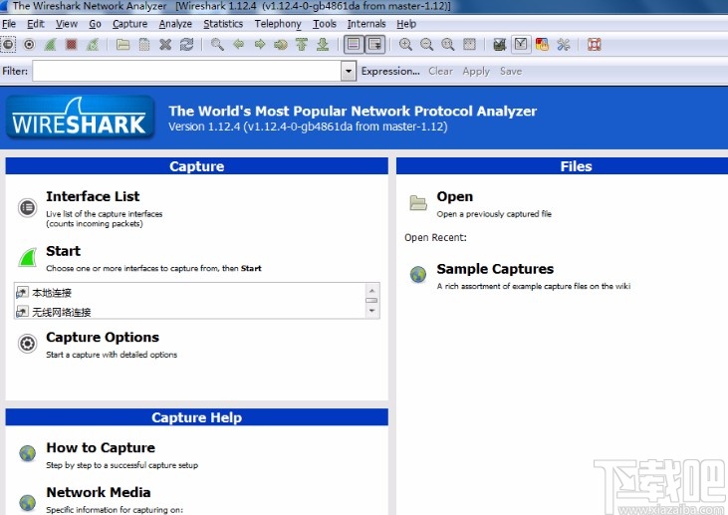This screenshot has width=728, height=515.
Task: Open the Sample Captures wiki link
Action: (x=495, y=269)
